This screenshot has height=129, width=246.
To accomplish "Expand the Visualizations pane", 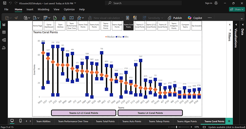I will click(x=236, y=25).
